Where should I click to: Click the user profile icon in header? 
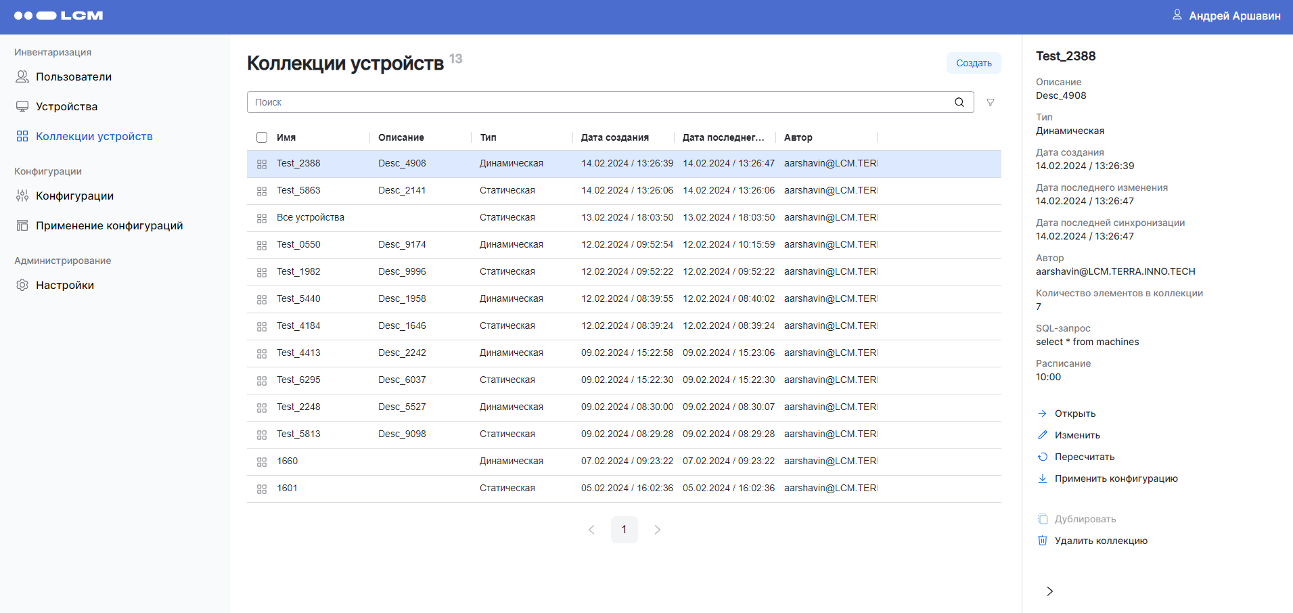(x=1177, y=15)
